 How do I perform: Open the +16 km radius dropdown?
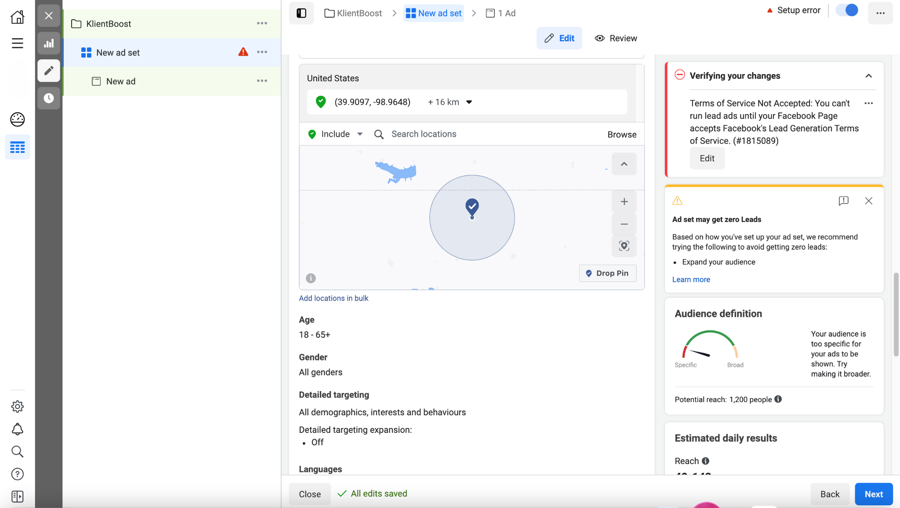click(x=450, y=102)
